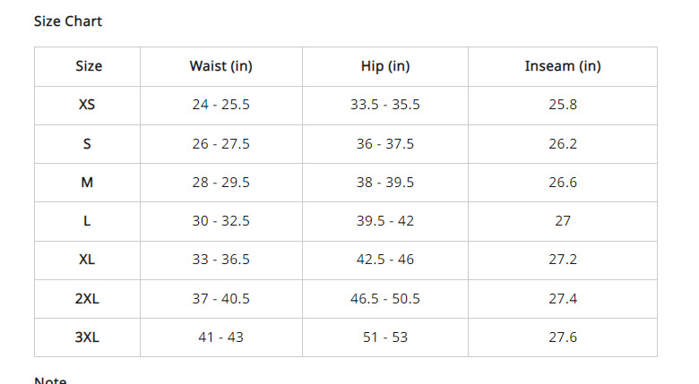This screenshot has width=699, height=384.
Task: Click the Note heading below the table
Action: pos(50,380)
